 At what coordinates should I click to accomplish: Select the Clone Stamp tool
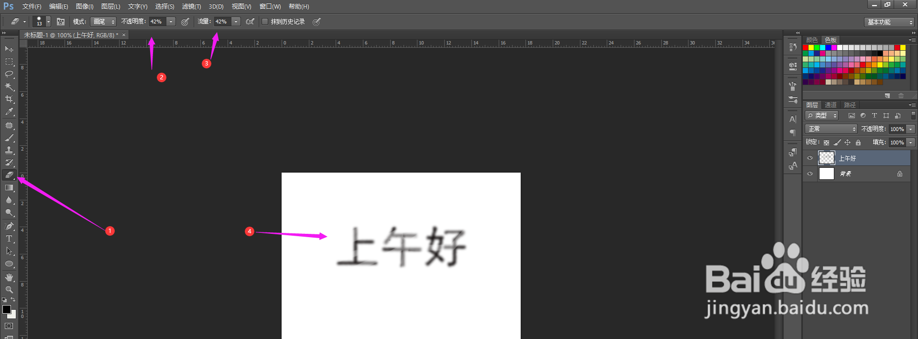point(9,150)
